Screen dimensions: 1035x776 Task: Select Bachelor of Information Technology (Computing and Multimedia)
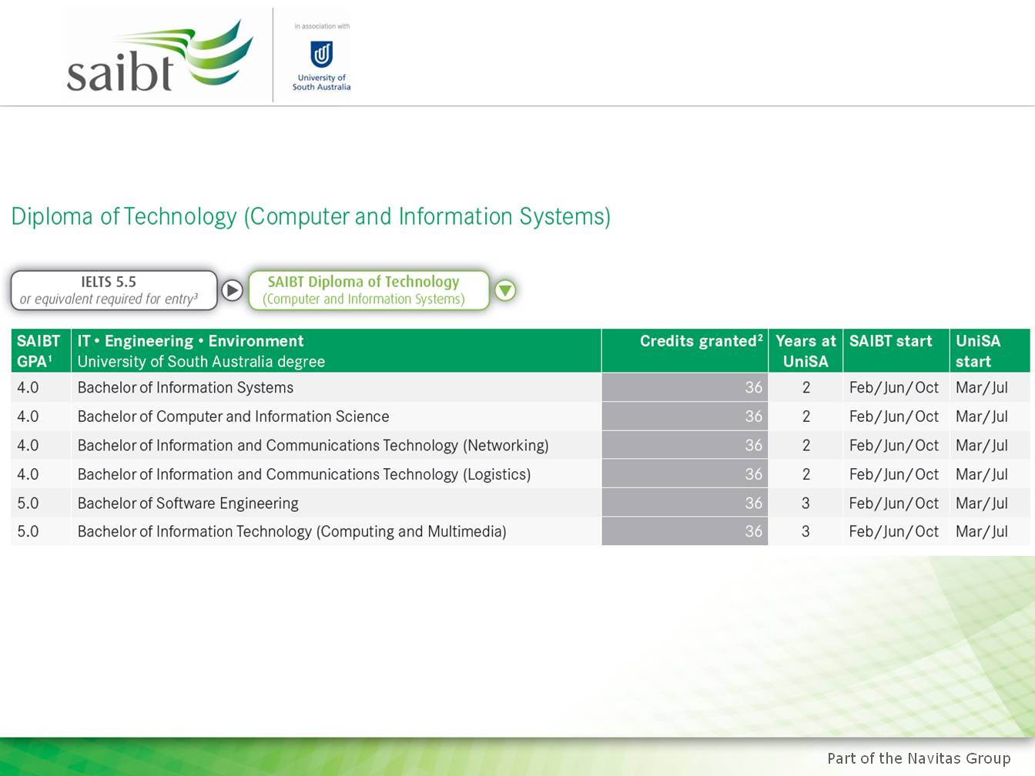[x=292, y=532]
